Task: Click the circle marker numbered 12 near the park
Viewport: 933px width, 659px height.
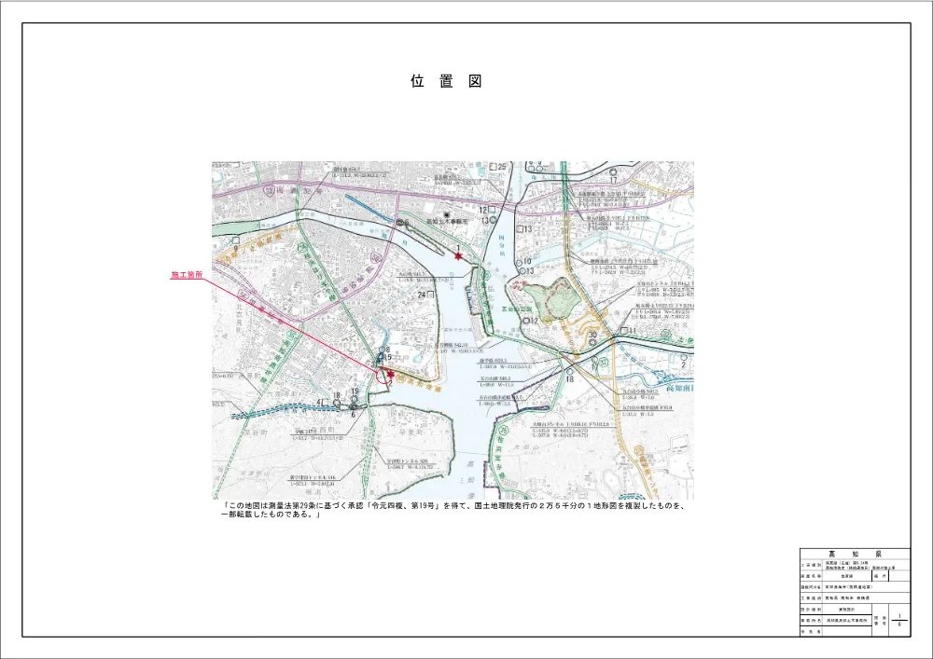Action: click(526, 321)
